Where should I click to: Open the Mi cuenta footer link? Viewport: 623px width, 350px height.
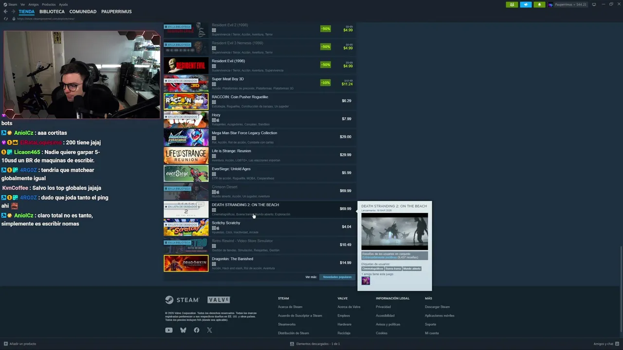432,333
